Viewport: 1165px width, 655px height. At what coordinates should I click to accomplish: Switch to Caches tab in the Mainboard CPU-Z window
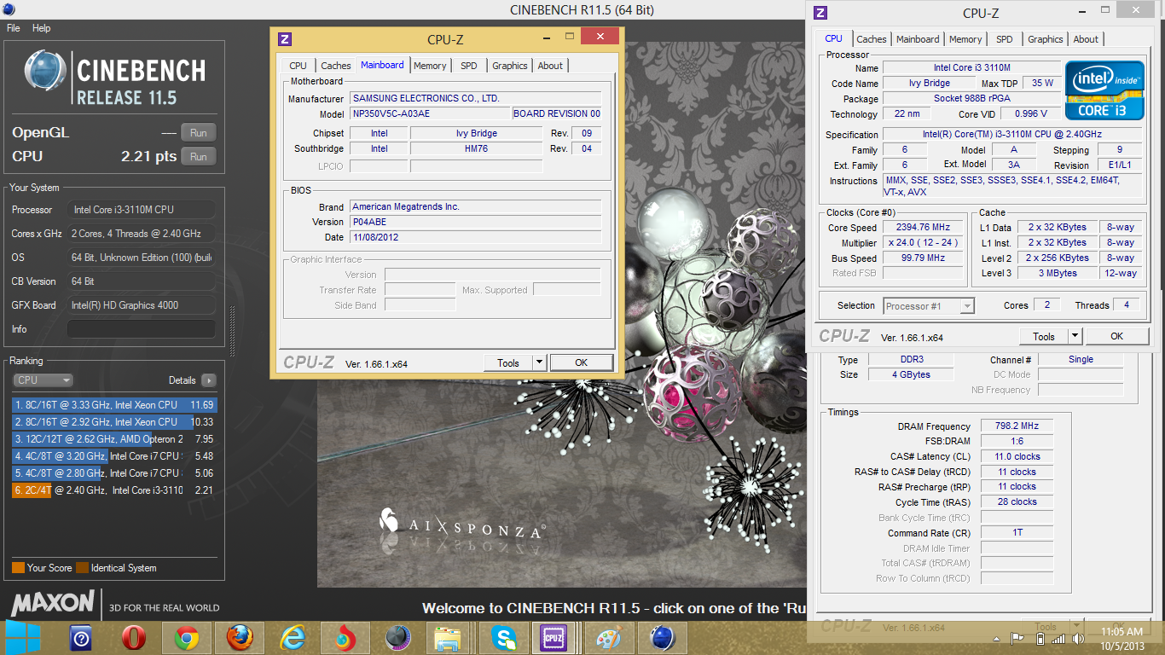336,66
